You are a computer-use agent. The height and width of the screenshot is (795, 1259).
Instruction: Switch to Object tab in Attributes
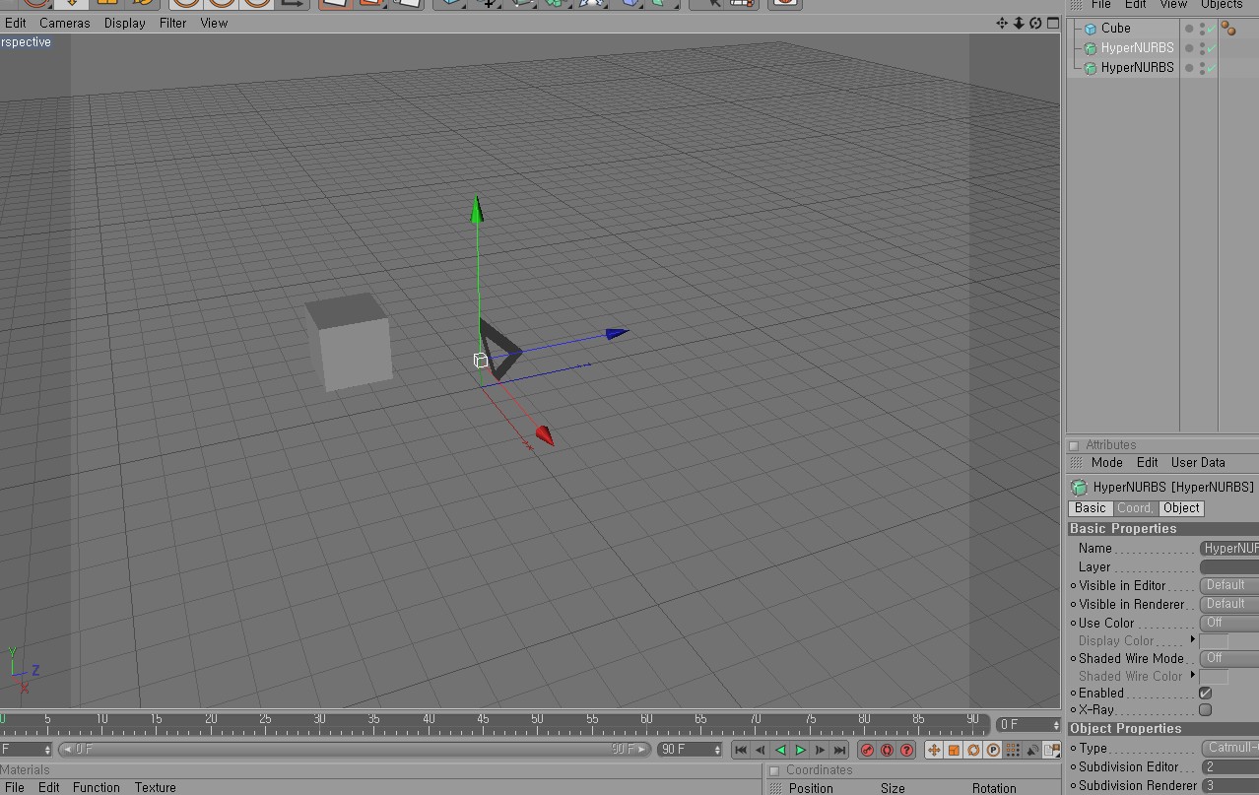tap(1181, 508)
